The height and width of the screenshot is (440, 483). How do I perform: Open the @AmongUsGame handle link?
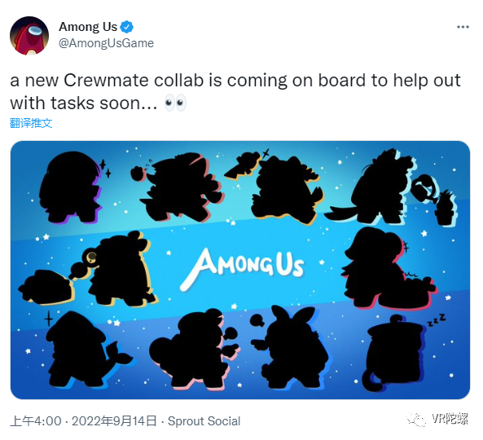[x=106, y=43]
